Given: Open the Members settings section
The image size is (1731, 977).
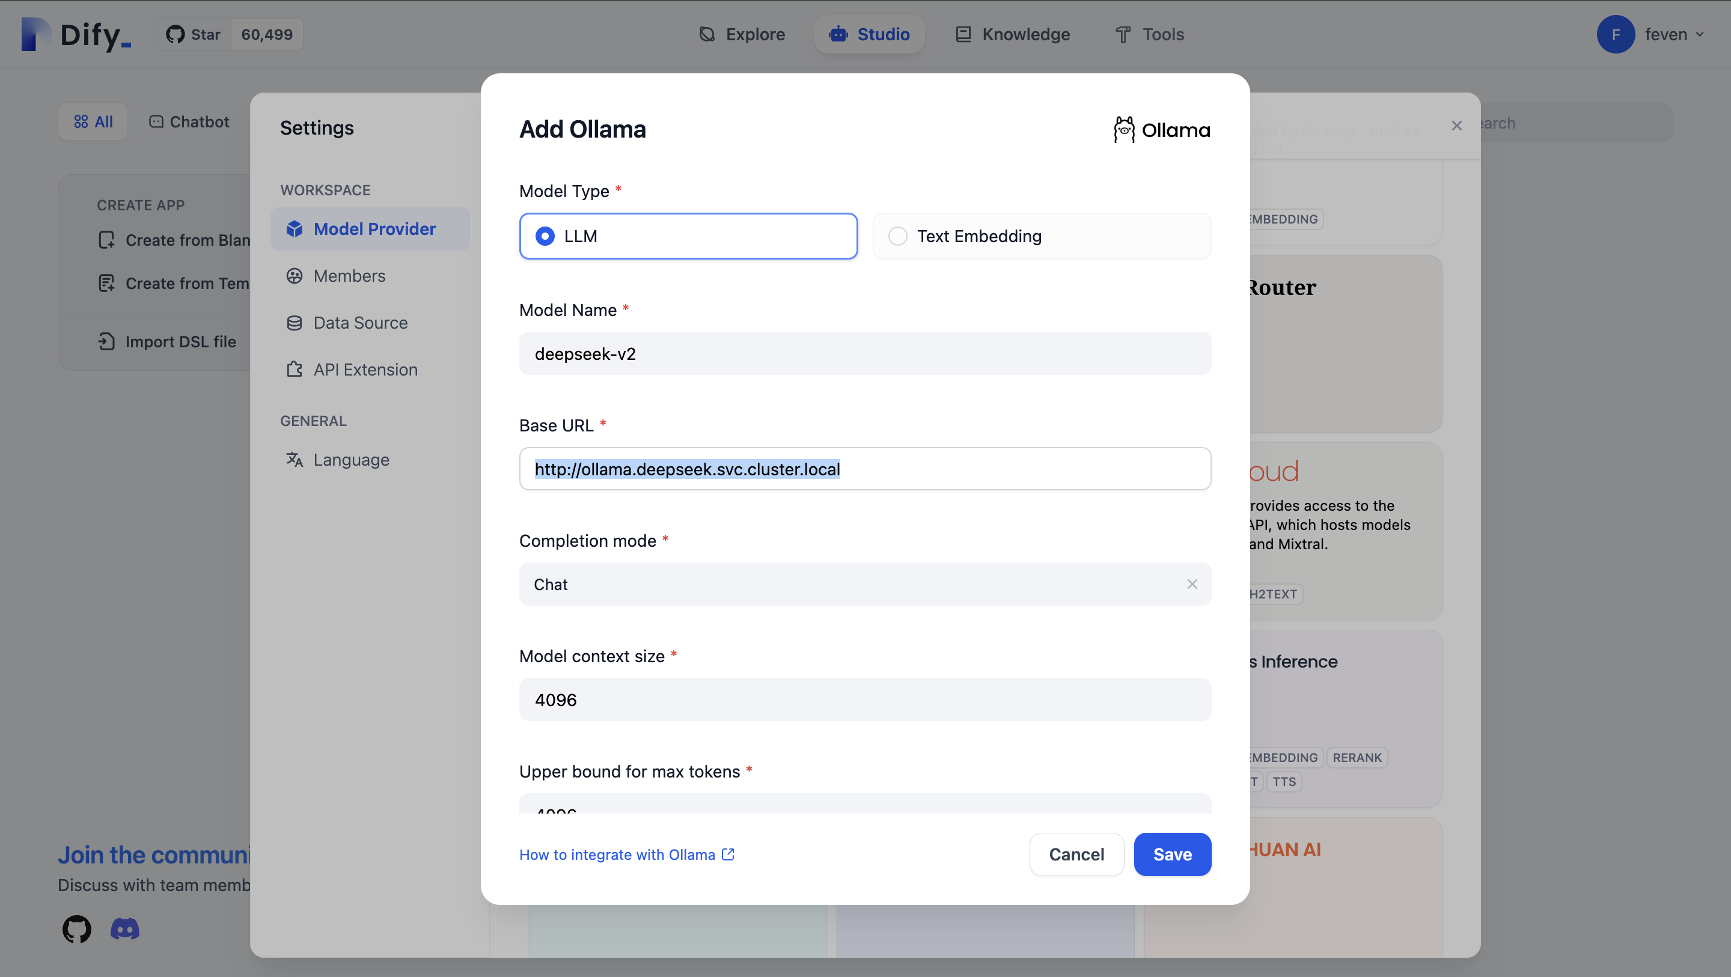Looking at the screenshot, I should [370, 276].
